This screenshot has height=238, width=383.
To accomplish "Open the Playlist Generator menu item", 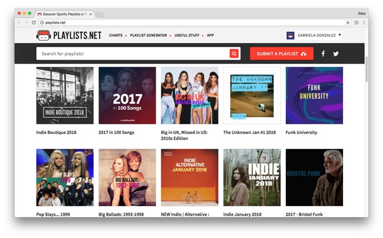I will [148, 35].
